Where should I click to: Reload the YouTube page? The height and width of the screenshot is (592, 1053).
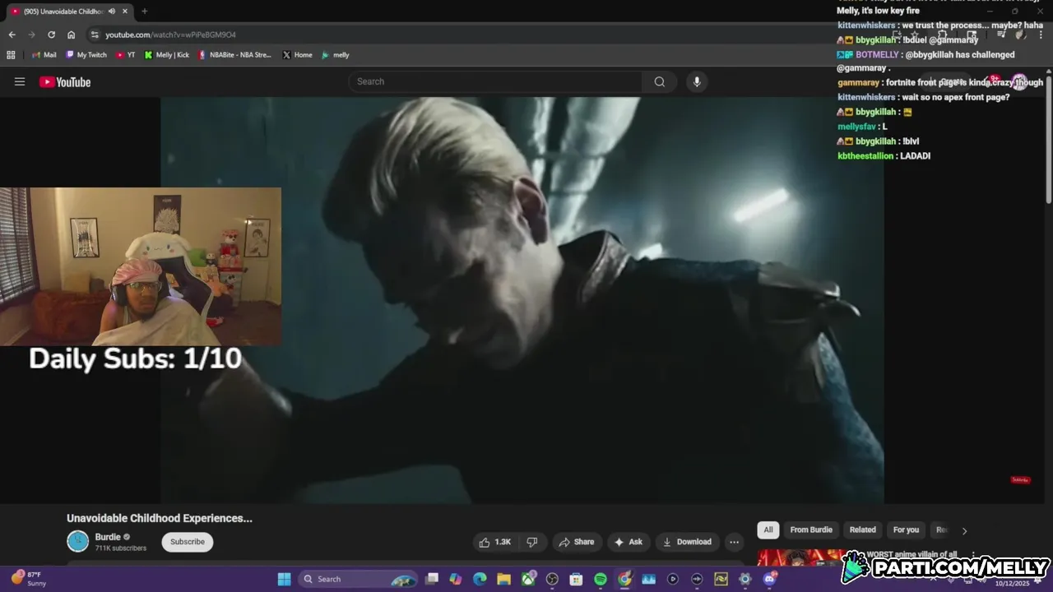tap(51, 35)
